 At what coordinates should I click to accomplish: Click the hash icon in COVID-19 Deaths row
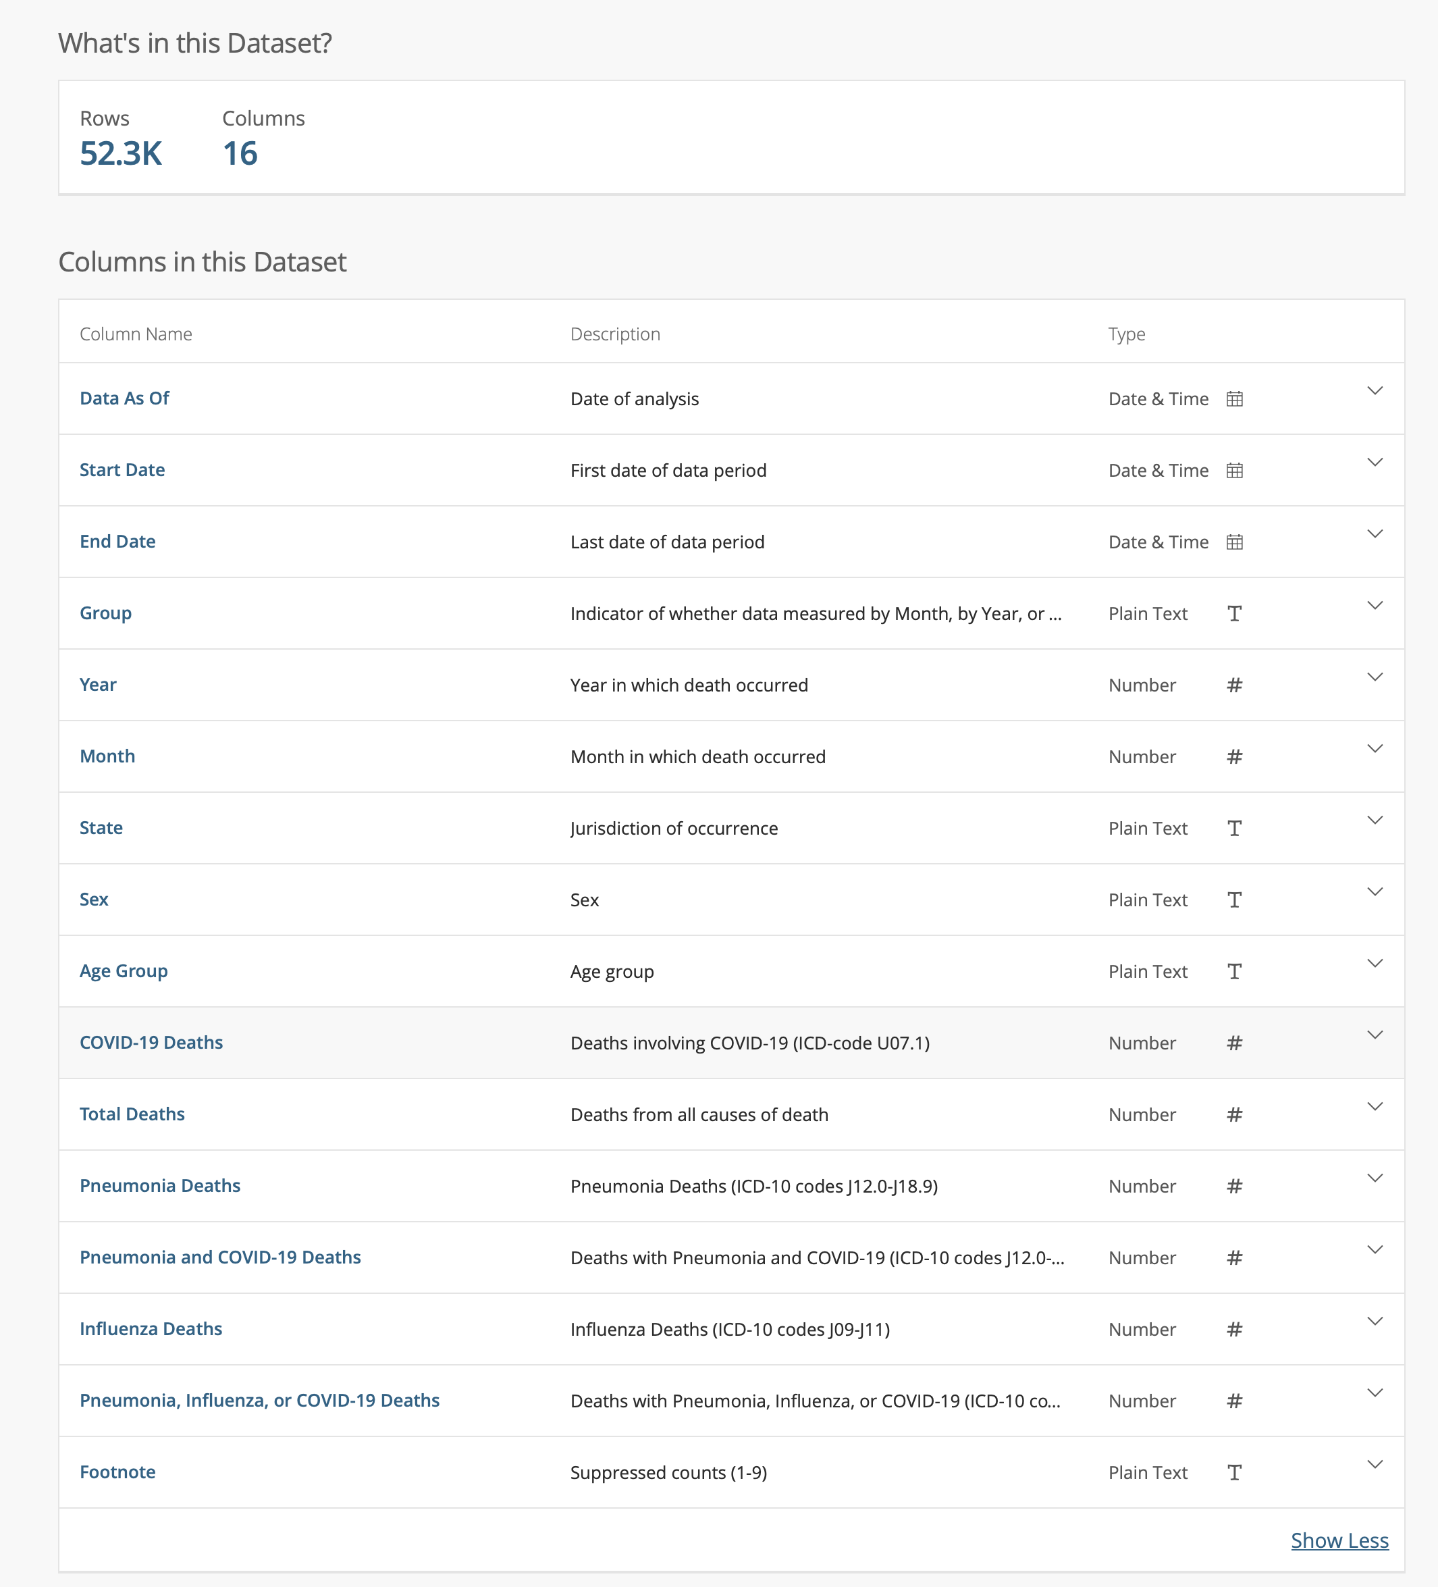pyautogui.click(x=1234, y=1043)
